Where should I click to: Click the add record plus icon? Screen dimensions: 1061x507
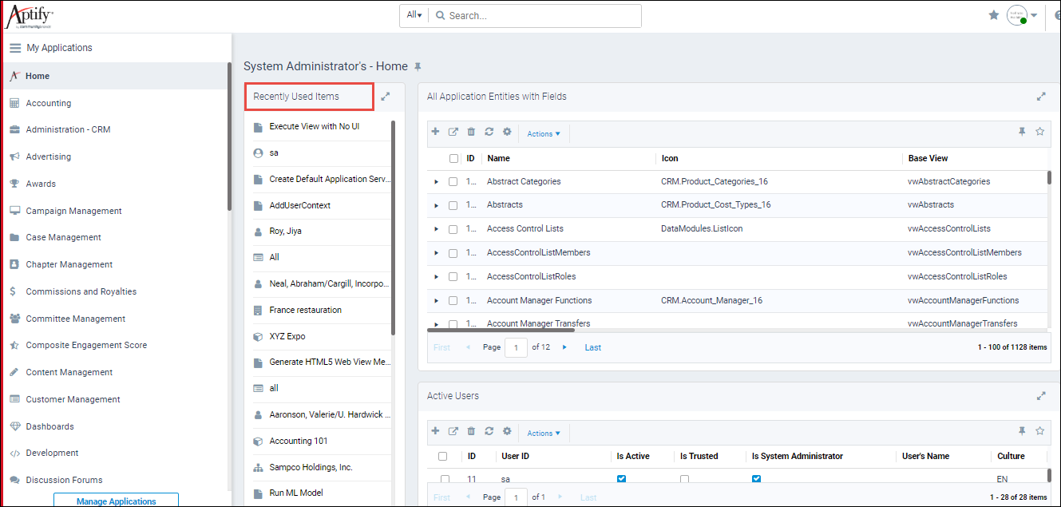point(435,131)
